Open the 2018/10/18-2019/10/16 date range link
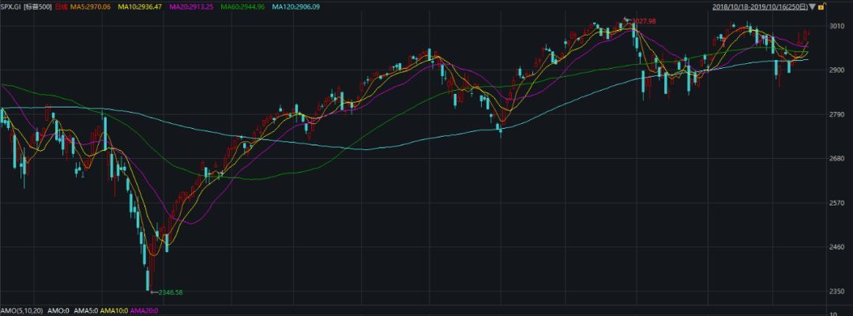This screenshot has width=853, height=316. [760, 7]
